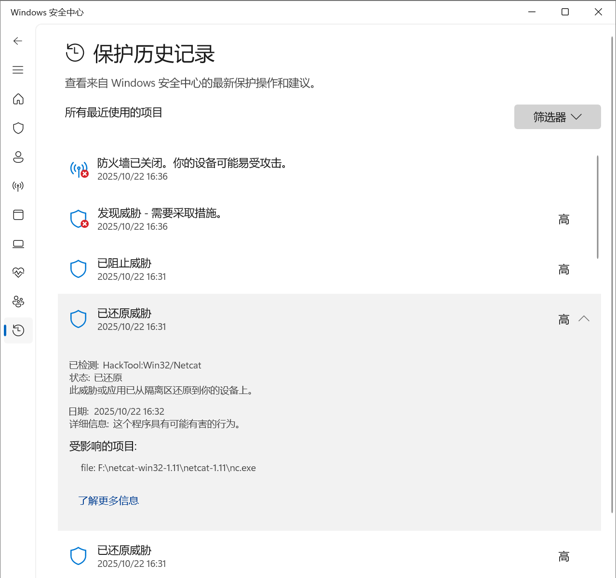Screen dimensions: 616x578
Task: Collapse the expanded 已还原威胁 entry chevron
Action: tap(584, 319)
